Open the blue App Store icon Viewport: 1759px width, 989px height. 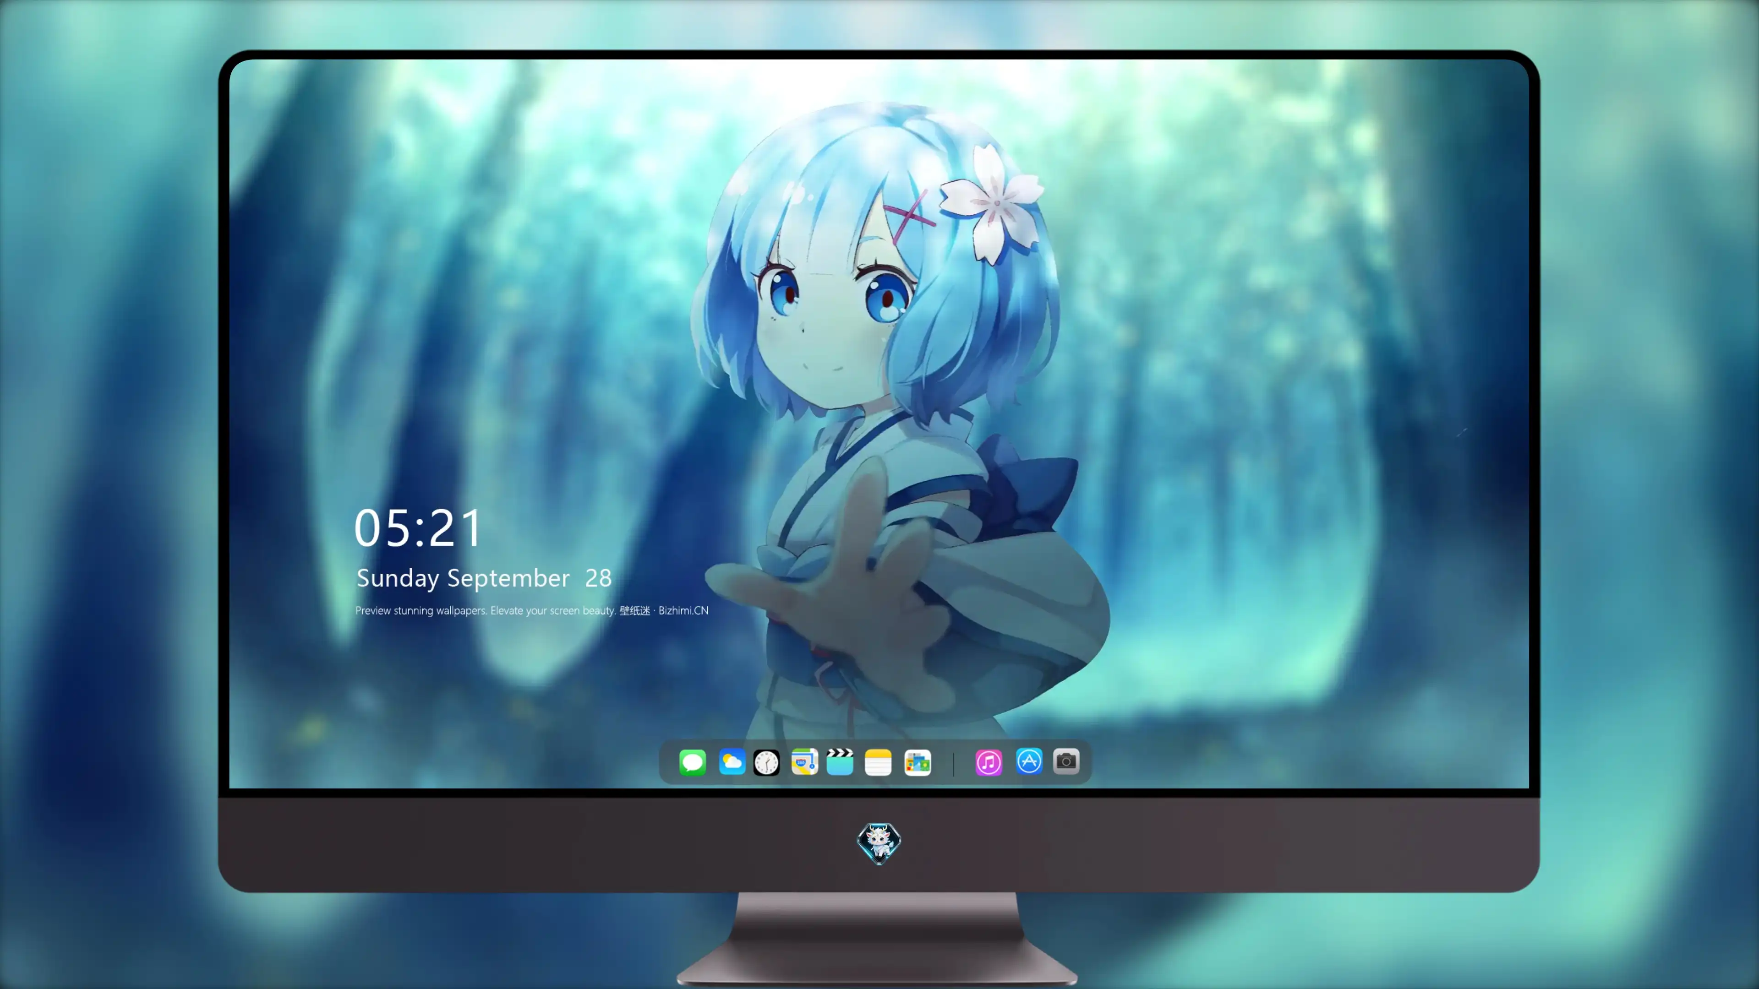point(1029,761)
